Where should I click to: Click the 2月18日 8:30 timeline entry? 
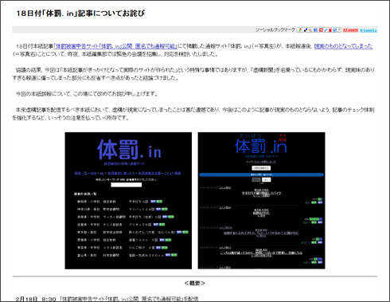tap(107, 299)
